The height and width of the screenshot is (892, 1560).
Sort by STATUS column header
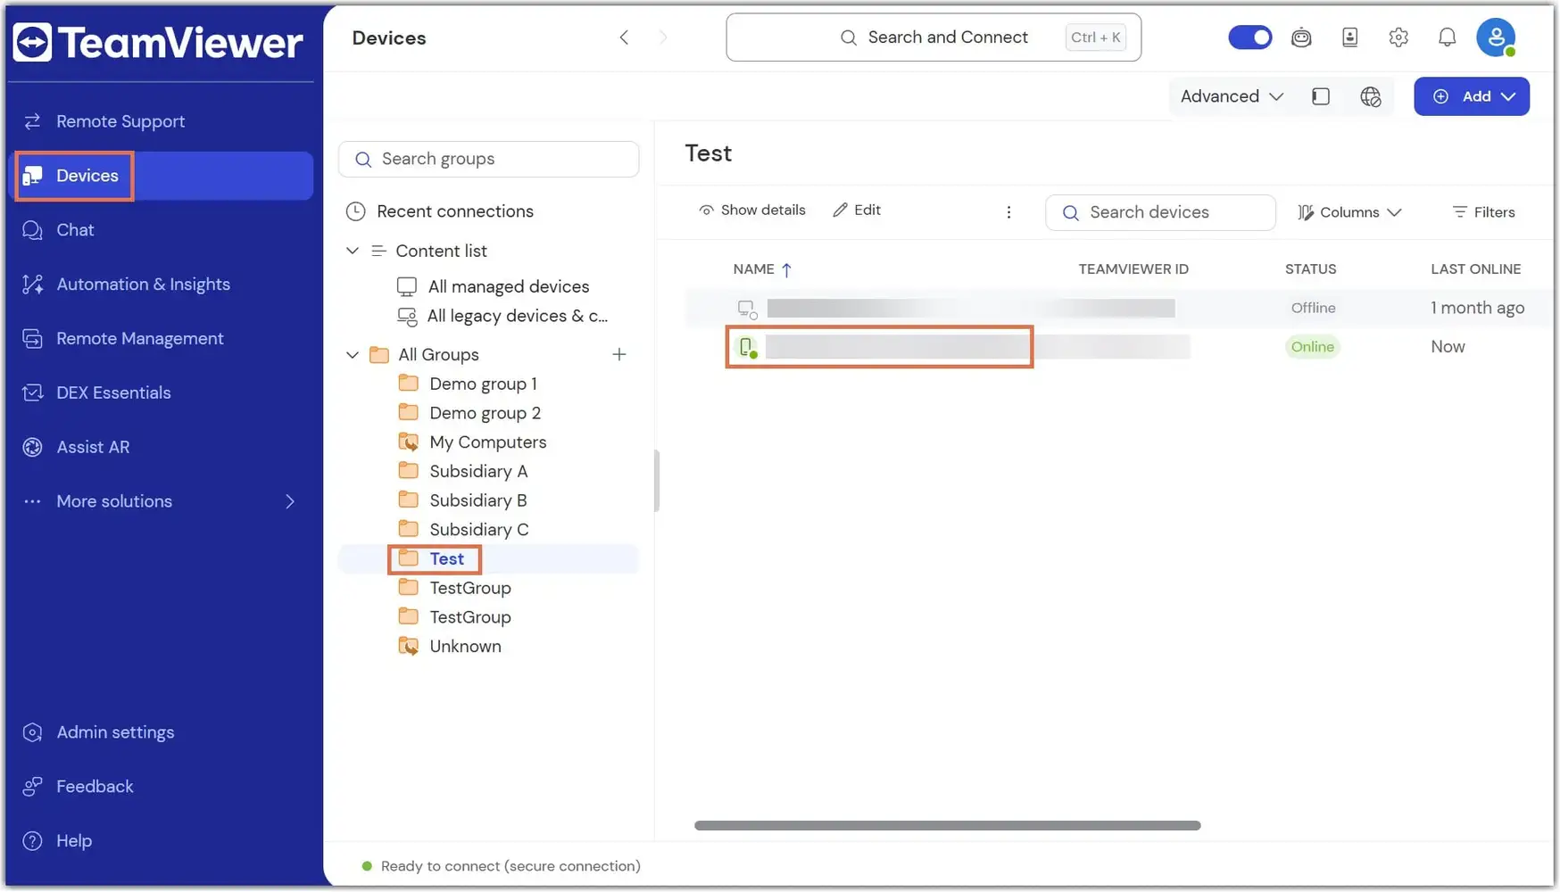click(1310, 269)
